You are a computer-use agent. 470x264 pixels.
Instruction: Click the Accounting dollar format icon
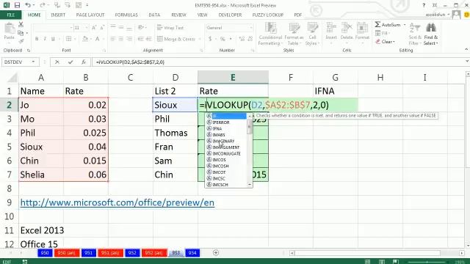pyautogui.click(x=210, y=39)
